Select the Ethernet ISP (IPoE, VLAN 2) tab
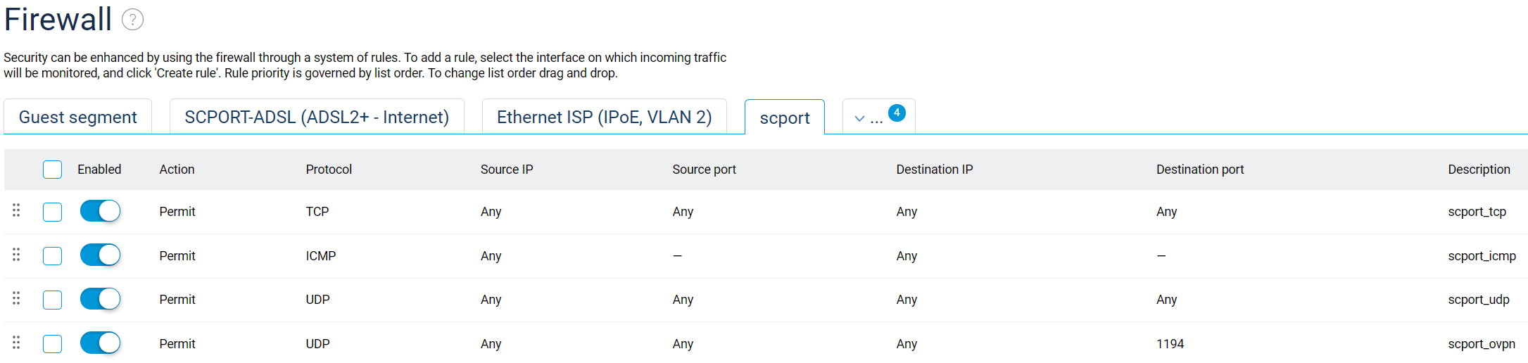Viewport: 1528px width, 363px height. (604, 117)
